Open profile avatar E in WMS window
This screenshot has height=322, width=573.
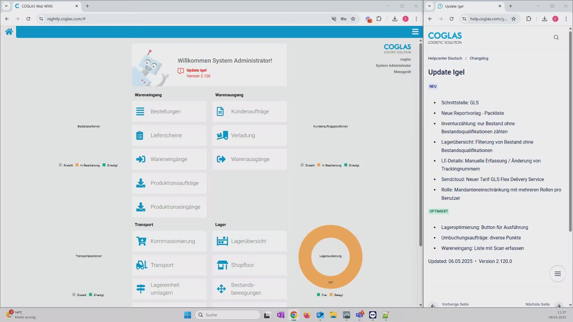[x=406, y=19]
